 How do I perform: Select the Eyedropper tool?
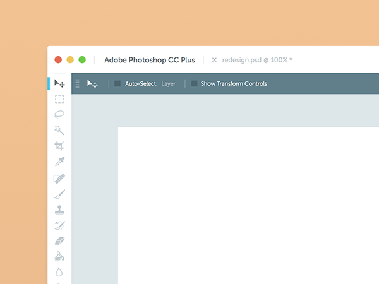[x=60, y=162]
